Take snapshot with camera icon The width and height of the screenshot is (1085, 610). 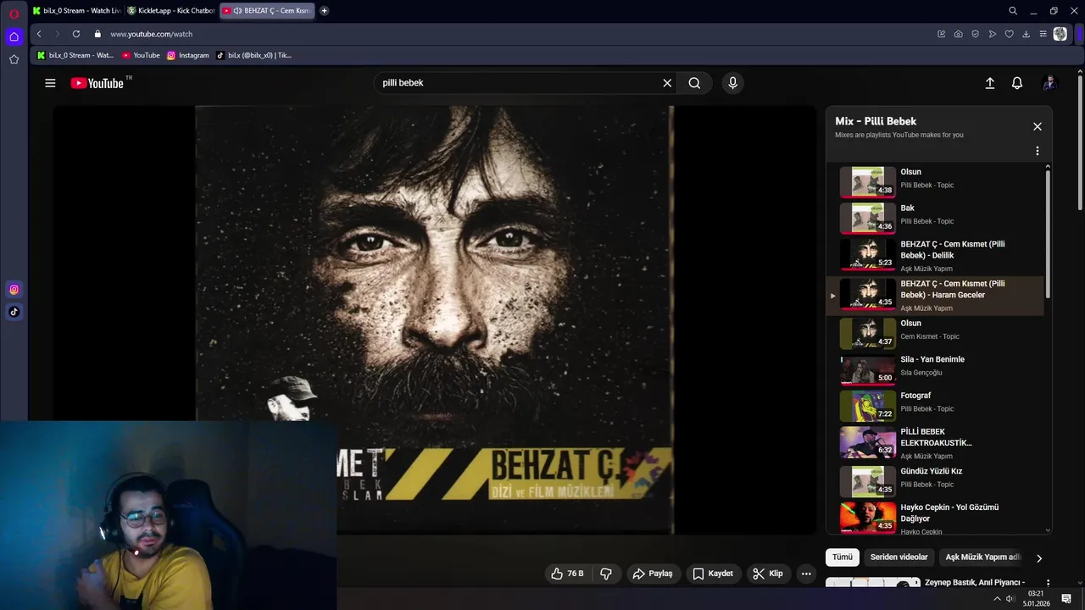958,34
